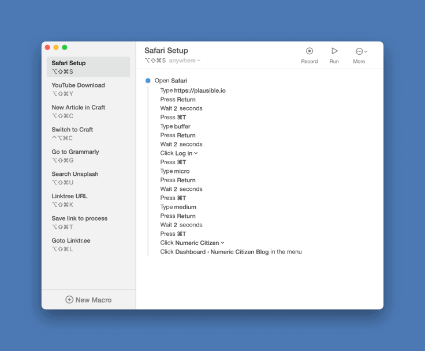Select the Press Return step below medium

point(177,216)
